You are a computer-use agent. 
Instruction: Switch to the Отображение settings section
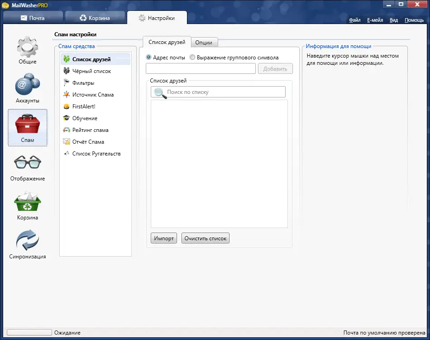[x=27, y=167]
